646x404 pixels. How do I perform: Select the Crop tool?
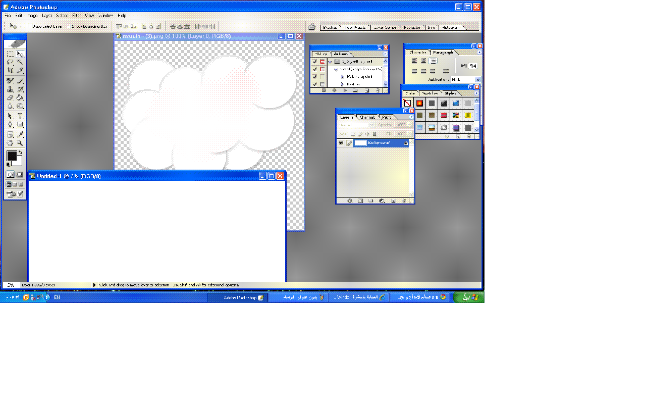click(10, 71)
